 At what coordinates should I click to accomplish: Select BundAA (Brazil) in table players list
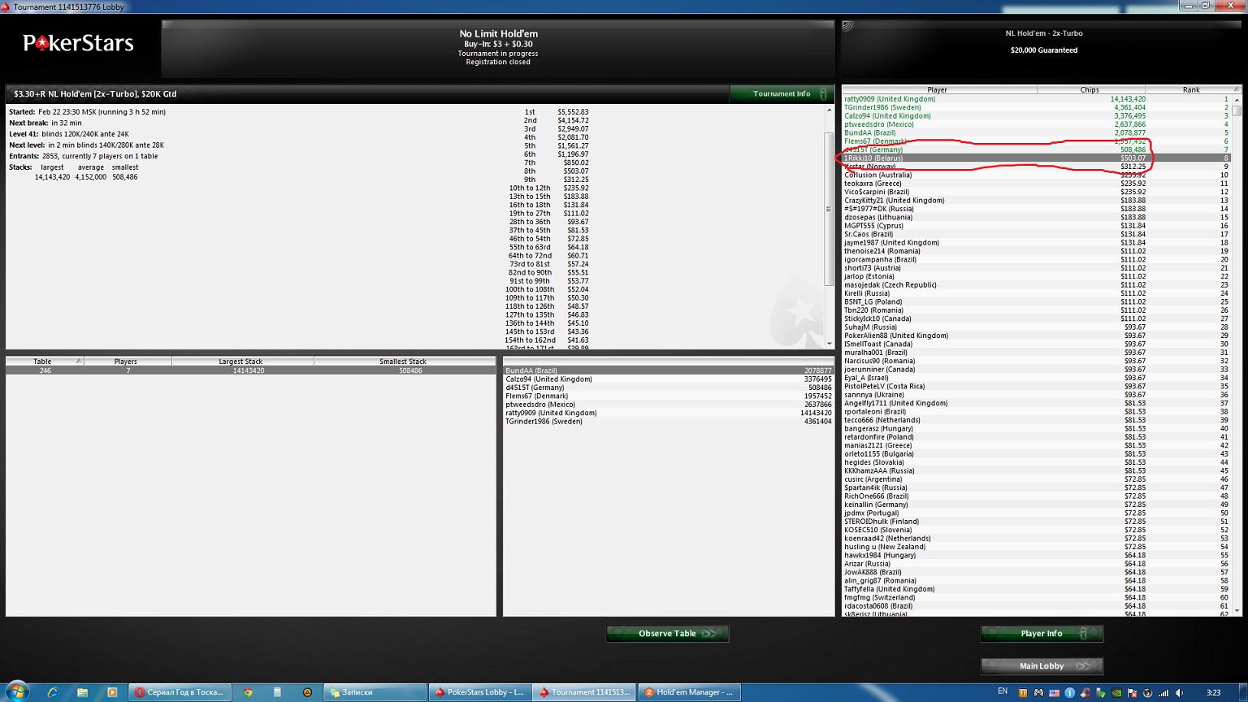pos(669,370)
